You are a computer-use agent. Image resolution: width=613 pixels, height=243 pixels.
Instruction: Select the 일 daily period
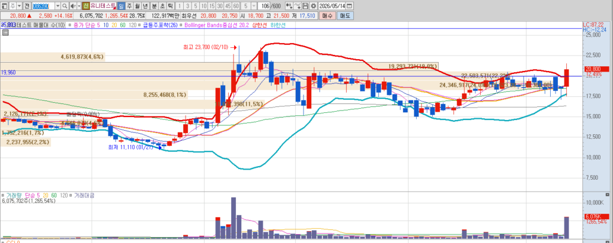pos(121,6)
